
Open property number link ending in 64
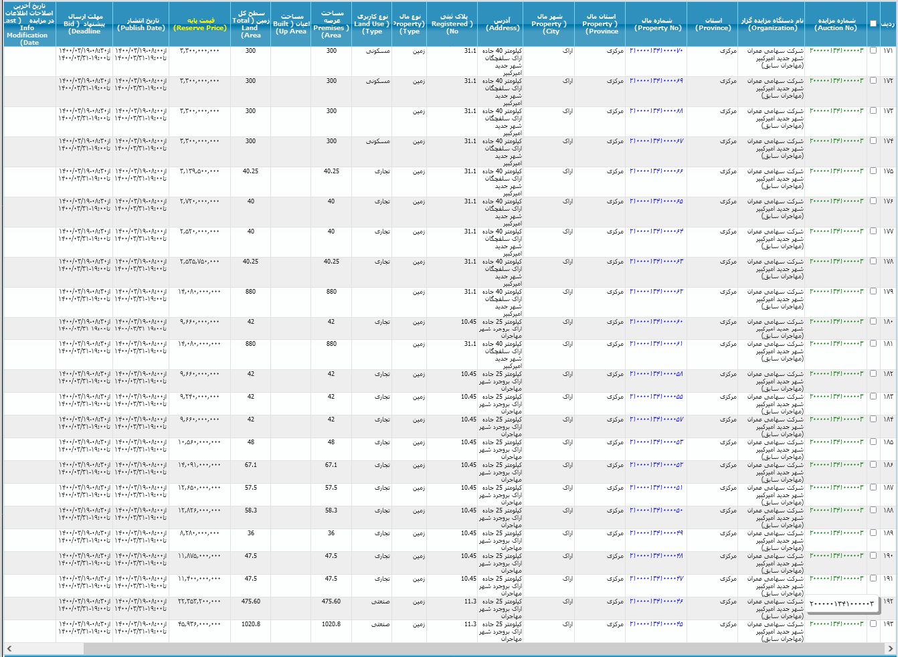point(656,231)
